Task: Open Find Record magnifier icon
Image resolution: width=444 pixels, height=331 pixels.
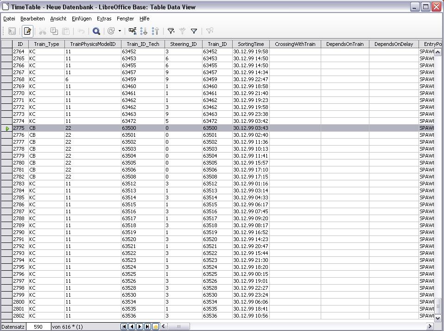Action: pyautogui.click(x=96, y=31)
